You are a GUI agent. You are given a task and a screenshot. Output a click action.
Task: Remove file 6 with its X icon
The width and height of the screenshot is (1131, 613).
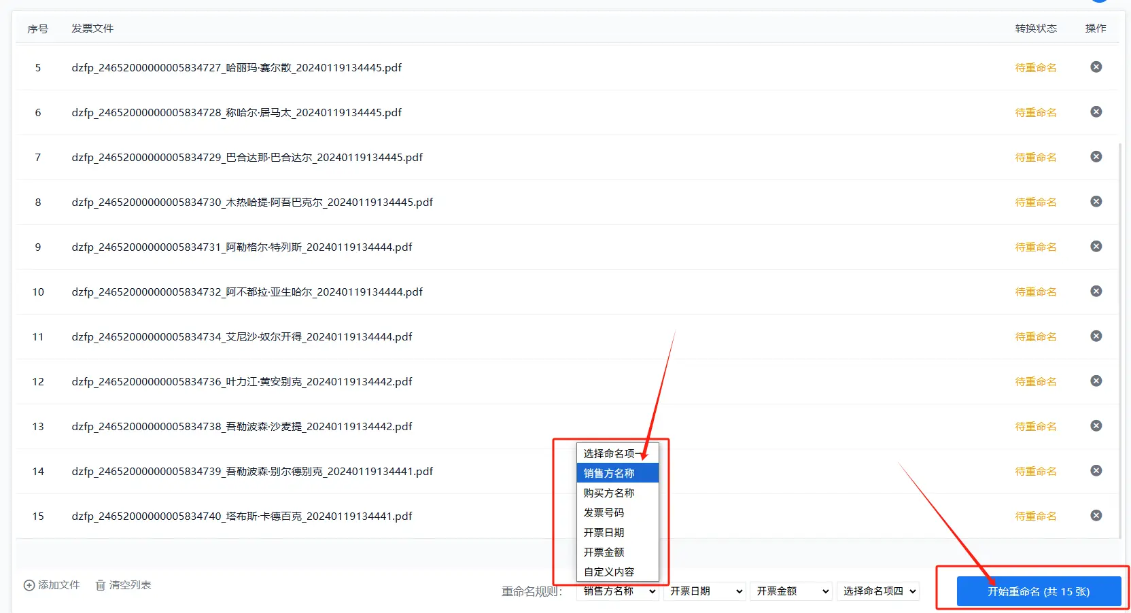click(1096, 112)
